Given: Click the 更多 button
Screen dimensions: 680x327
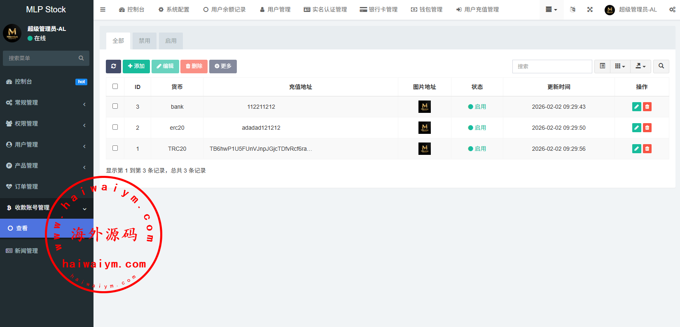Looking at the screenshot, I should pos(223,66).
